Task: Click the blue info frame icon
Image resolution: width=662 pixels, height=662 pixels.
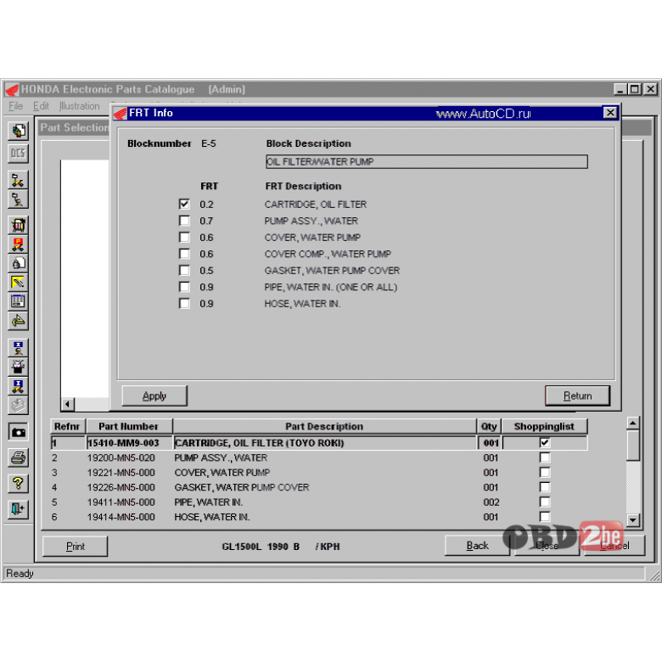Action: pos(18,348)
